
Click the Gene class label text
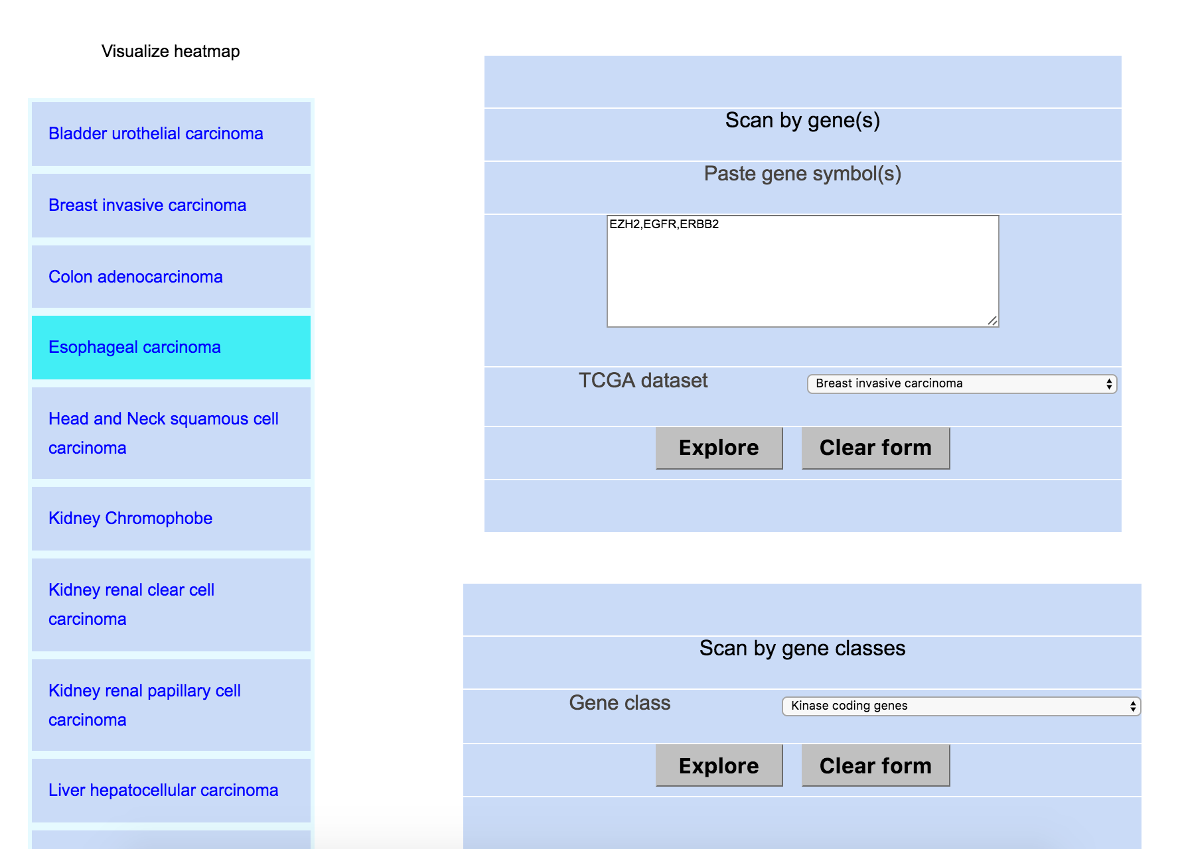click(619, 703)
